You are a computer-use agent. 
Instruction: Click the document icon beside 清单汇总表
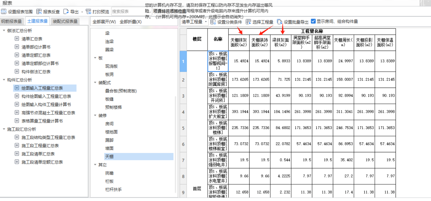click(x=17, y=39)
